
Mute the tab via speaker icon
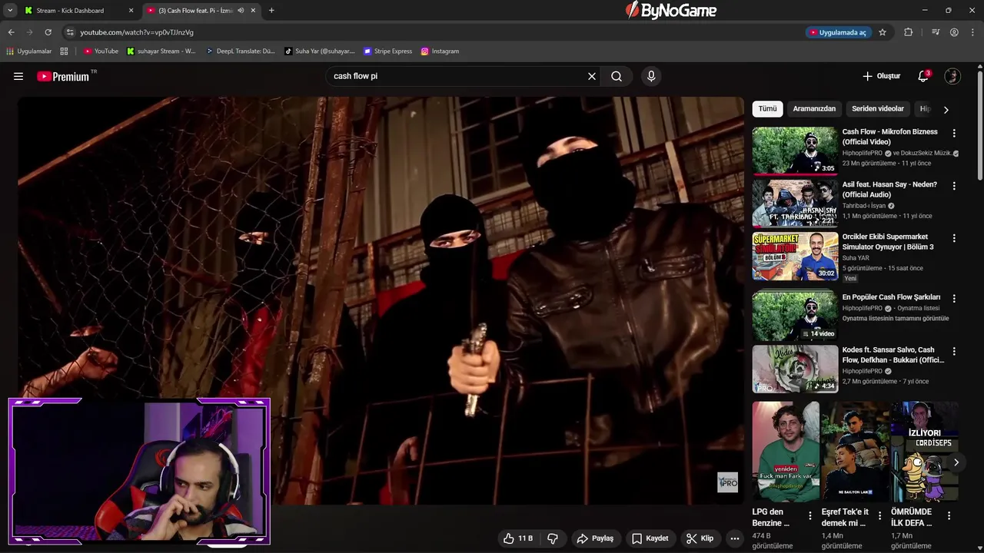pyautogui.click(x=241, y=11)
